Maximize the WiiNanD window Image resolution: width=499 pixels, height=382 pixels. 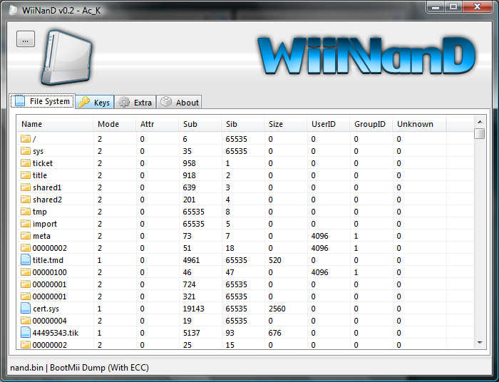pos(453,6)
